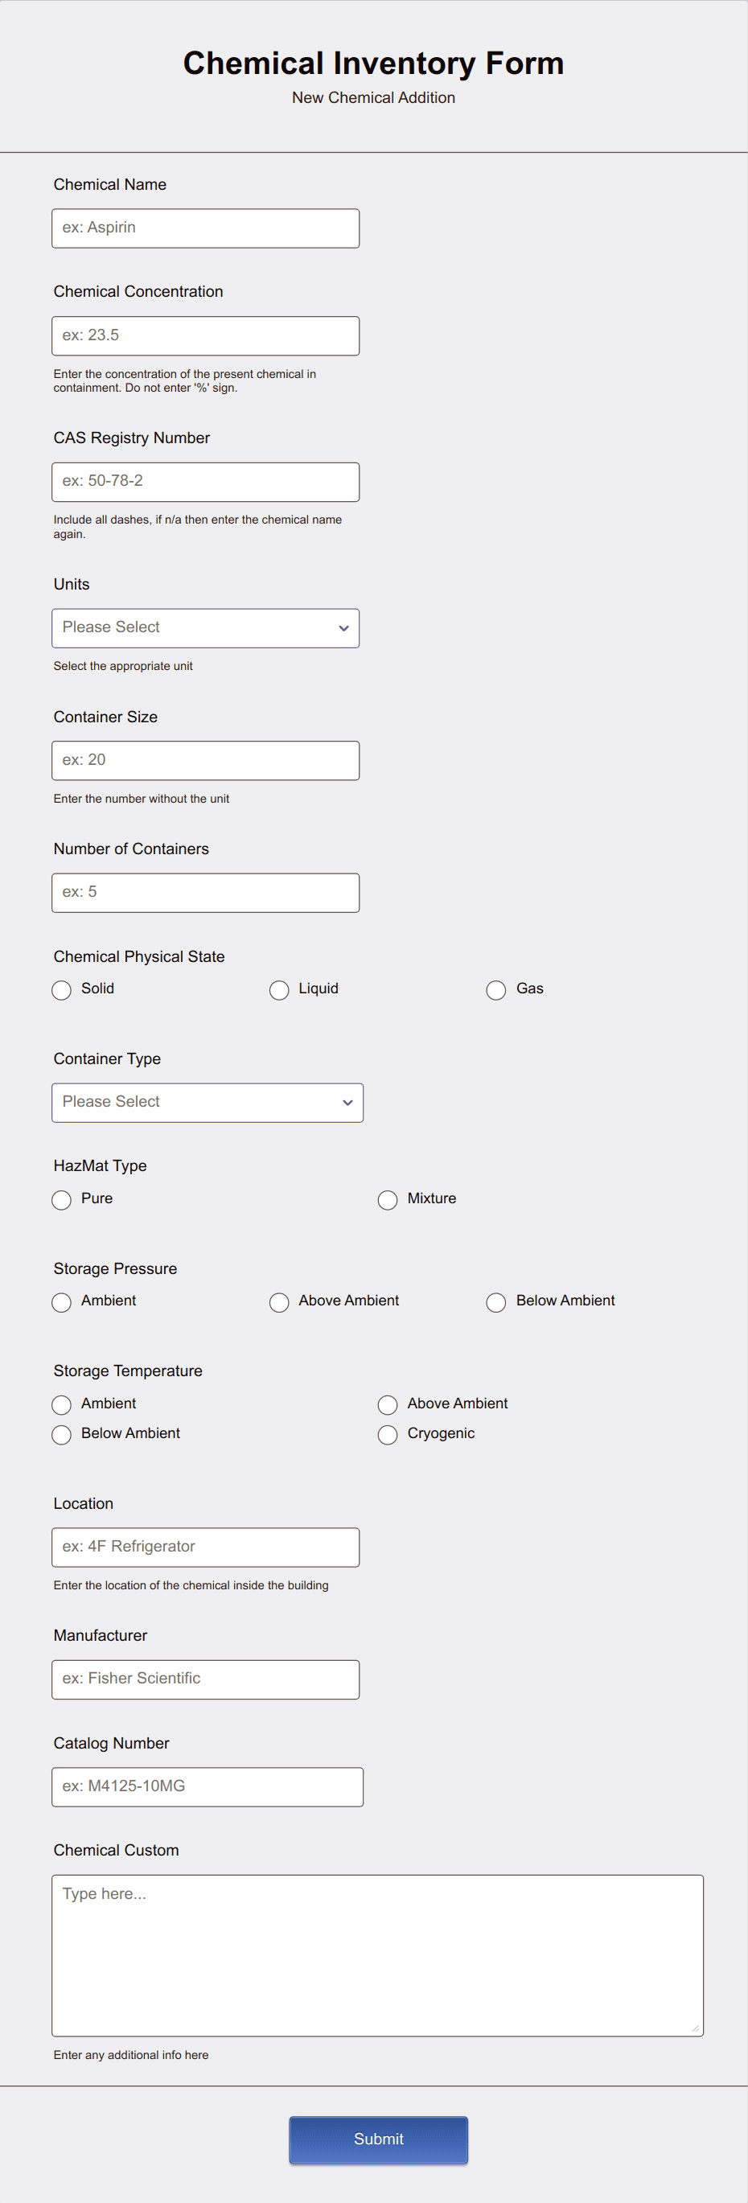Viewport: 748px width, 2203px height.
Task: Click the Container Size input field
Action: tap(205, 759)
